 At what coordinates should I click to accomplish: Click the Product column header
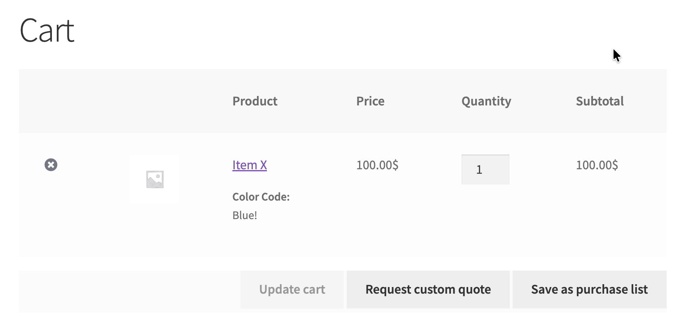click(x=255, y=101)
